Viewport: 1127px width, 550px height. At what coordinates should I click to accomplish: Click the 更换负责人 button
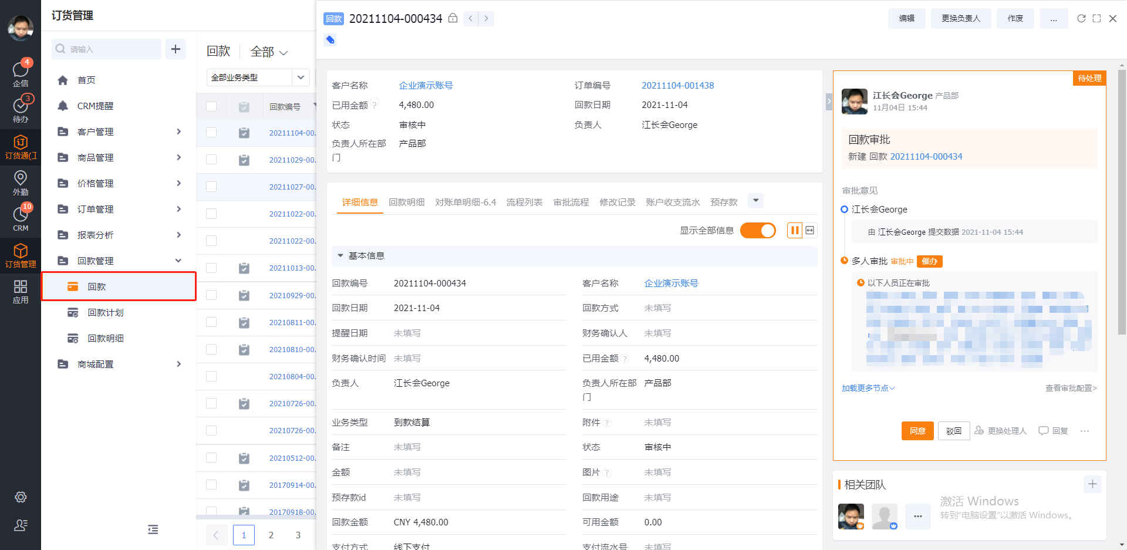961,19
